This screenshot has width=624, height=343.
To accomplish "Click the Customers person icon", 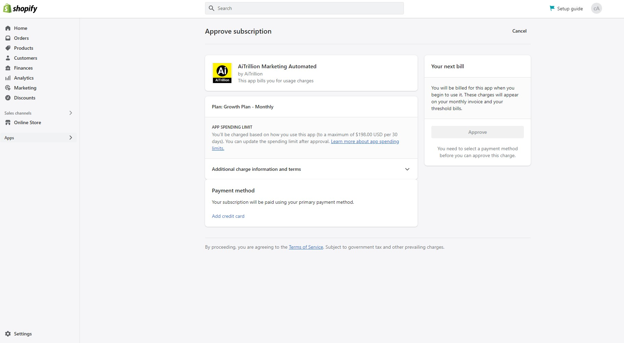I will 8,58.
